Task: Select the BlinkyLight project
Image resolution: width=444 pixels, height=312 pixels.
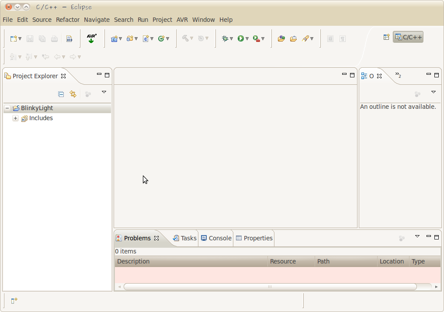Action: pos(37,108)
